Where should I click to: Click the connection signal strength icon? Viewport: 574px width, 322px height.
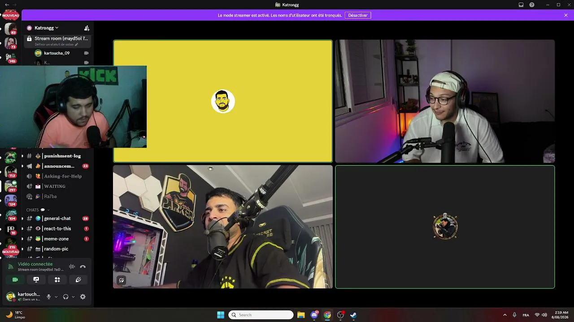[11, 267]
